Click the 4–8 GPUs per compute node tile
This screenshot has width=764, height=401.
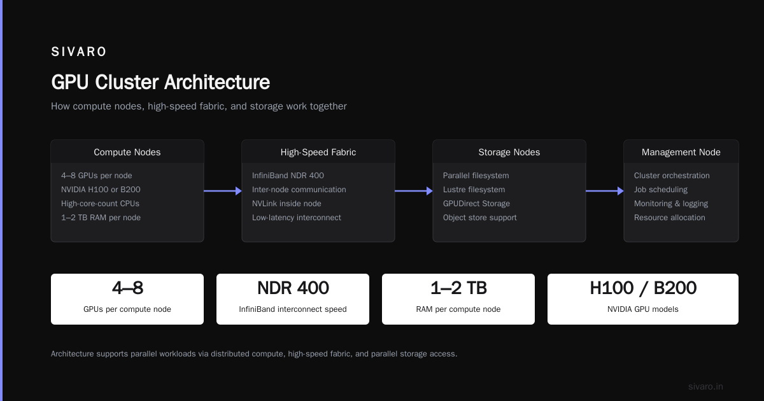click(127, 299)
